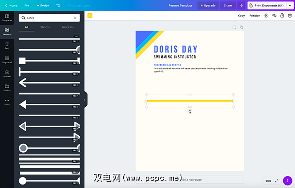This screenshot has width=295, height=188.
Task: Open the Uploads sidebar panel
Action: 7,74
